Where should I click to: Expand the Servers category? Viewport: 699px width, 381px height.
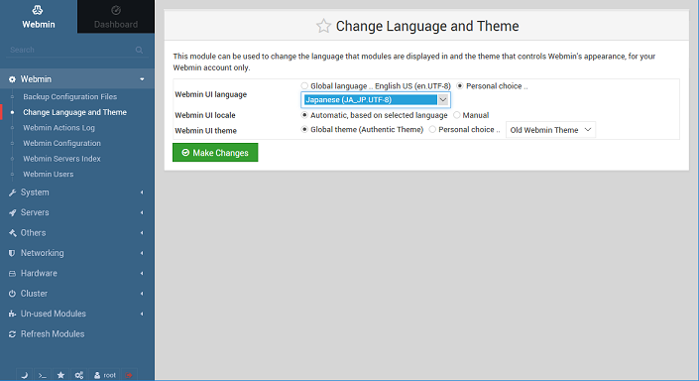[x=77, y=212]
